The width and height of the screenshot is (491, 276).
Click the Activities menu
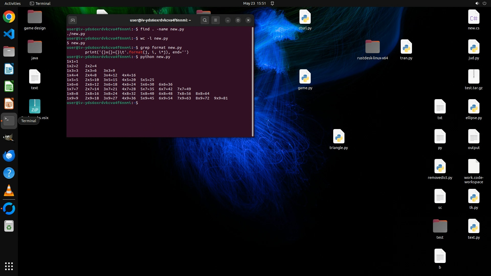[13, 3]
